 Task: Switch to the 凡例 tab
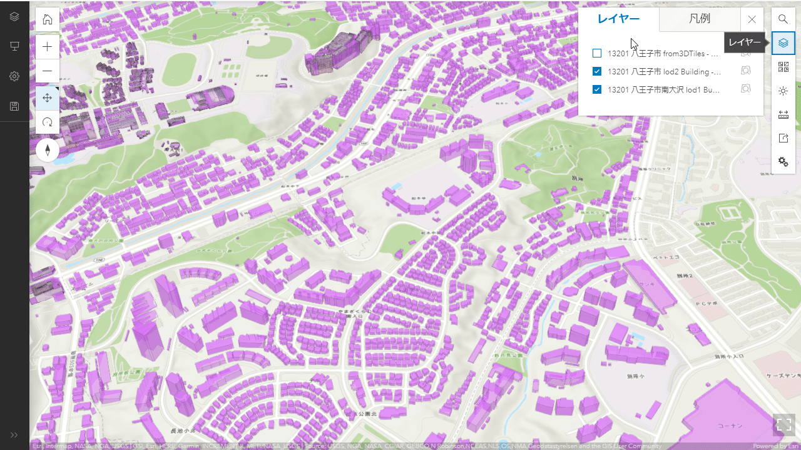tap(700, 19)
